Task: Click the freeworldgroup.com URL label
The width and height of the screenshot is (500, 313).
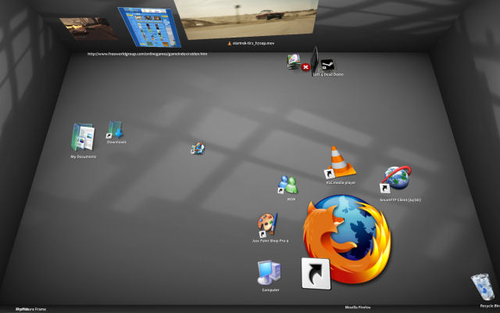Action: 147,54
